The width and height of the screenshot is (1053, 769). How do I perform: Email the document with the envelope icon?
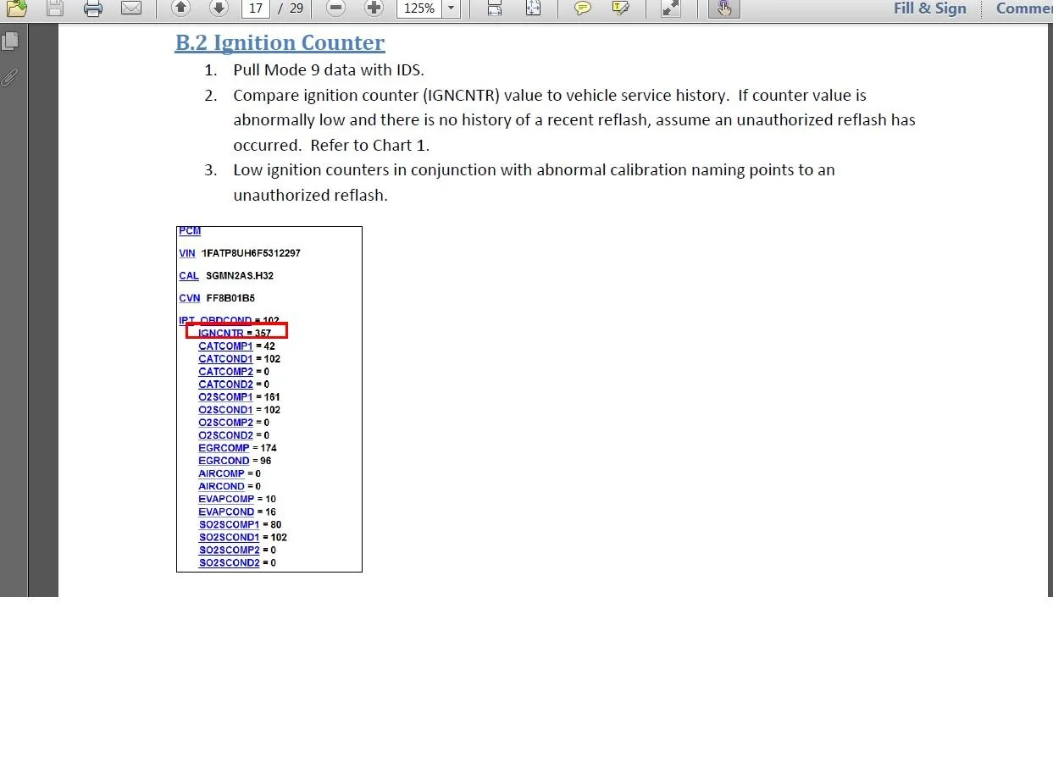tap(131, 8)
